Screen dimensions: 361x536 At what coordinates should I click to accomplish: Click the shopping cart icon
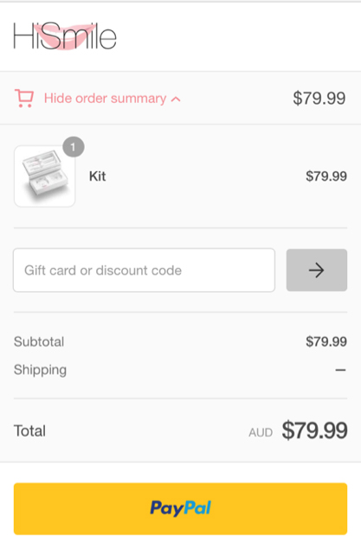pos(24,99)
